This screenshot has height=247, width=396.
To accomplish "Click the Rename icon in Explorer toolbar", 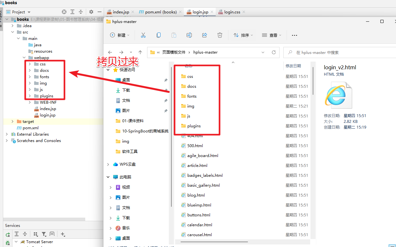I will [189, 35].
